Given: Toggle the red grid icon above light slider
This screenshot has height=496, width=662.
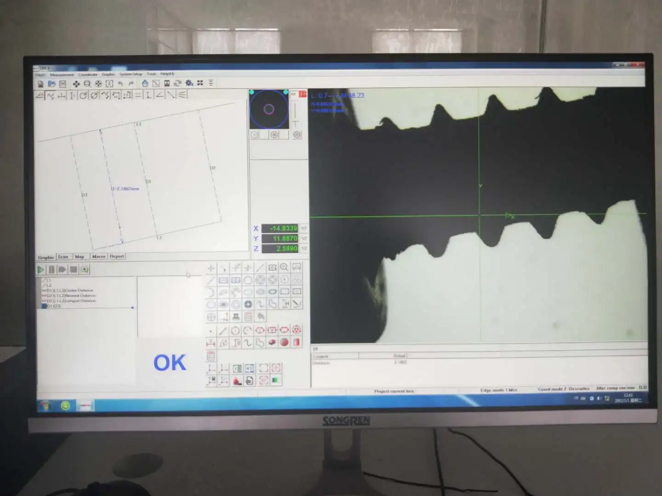Looking at the screenshot, I should (302, 94).
